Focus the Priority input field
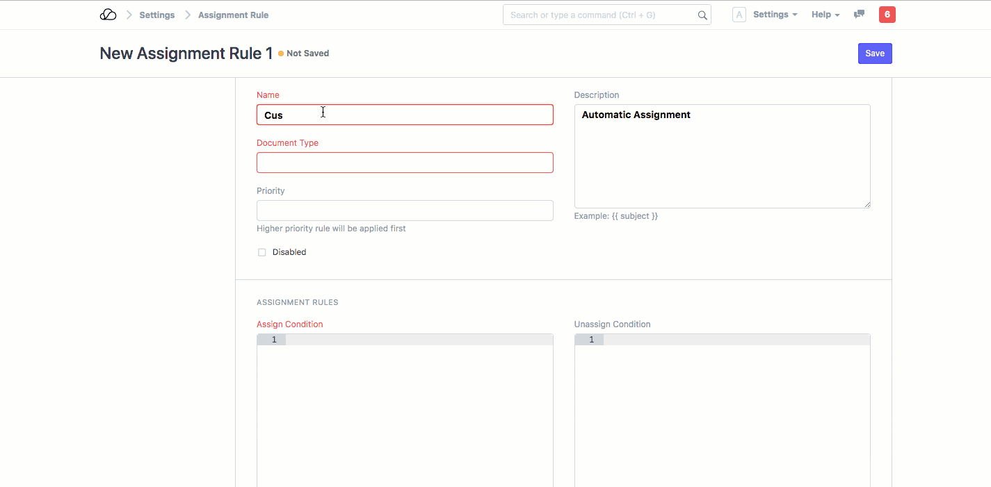Image resolution: width=991 pixels, height=487 pixels. [x=405, y=211]
